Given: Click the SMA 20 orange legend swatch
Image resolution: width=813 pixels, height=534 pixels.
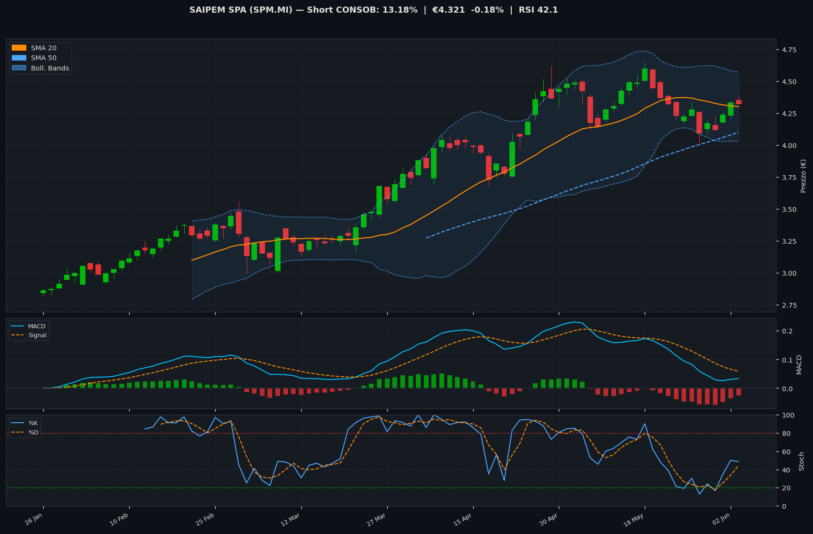Looking at the screenshot, I should pyautogui.click(x=19, y=48).
